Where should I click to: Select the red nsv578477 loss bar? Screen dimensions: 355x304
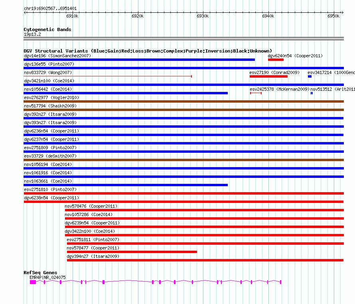[x=132, y=252]
